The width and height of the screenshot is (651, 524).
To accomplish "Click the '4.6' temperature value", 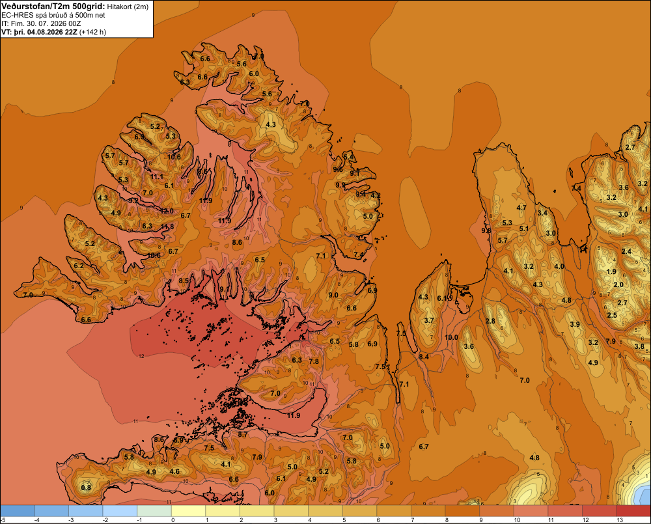I will pos(174,471).
